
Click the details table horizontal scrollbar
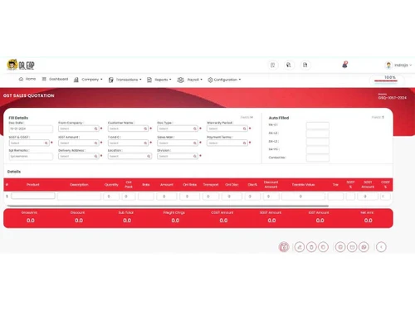click(x=168, y=206)
